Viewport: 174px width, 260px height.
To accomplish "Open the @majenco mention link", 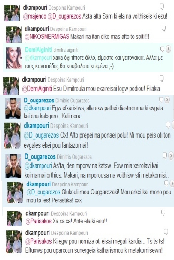I will point(35,16).
